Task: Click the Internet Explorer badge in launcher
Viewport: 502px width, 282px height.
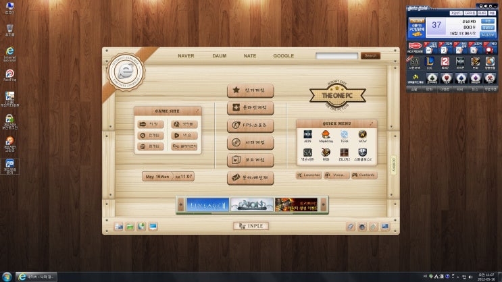Action: [x=126, y=72]
